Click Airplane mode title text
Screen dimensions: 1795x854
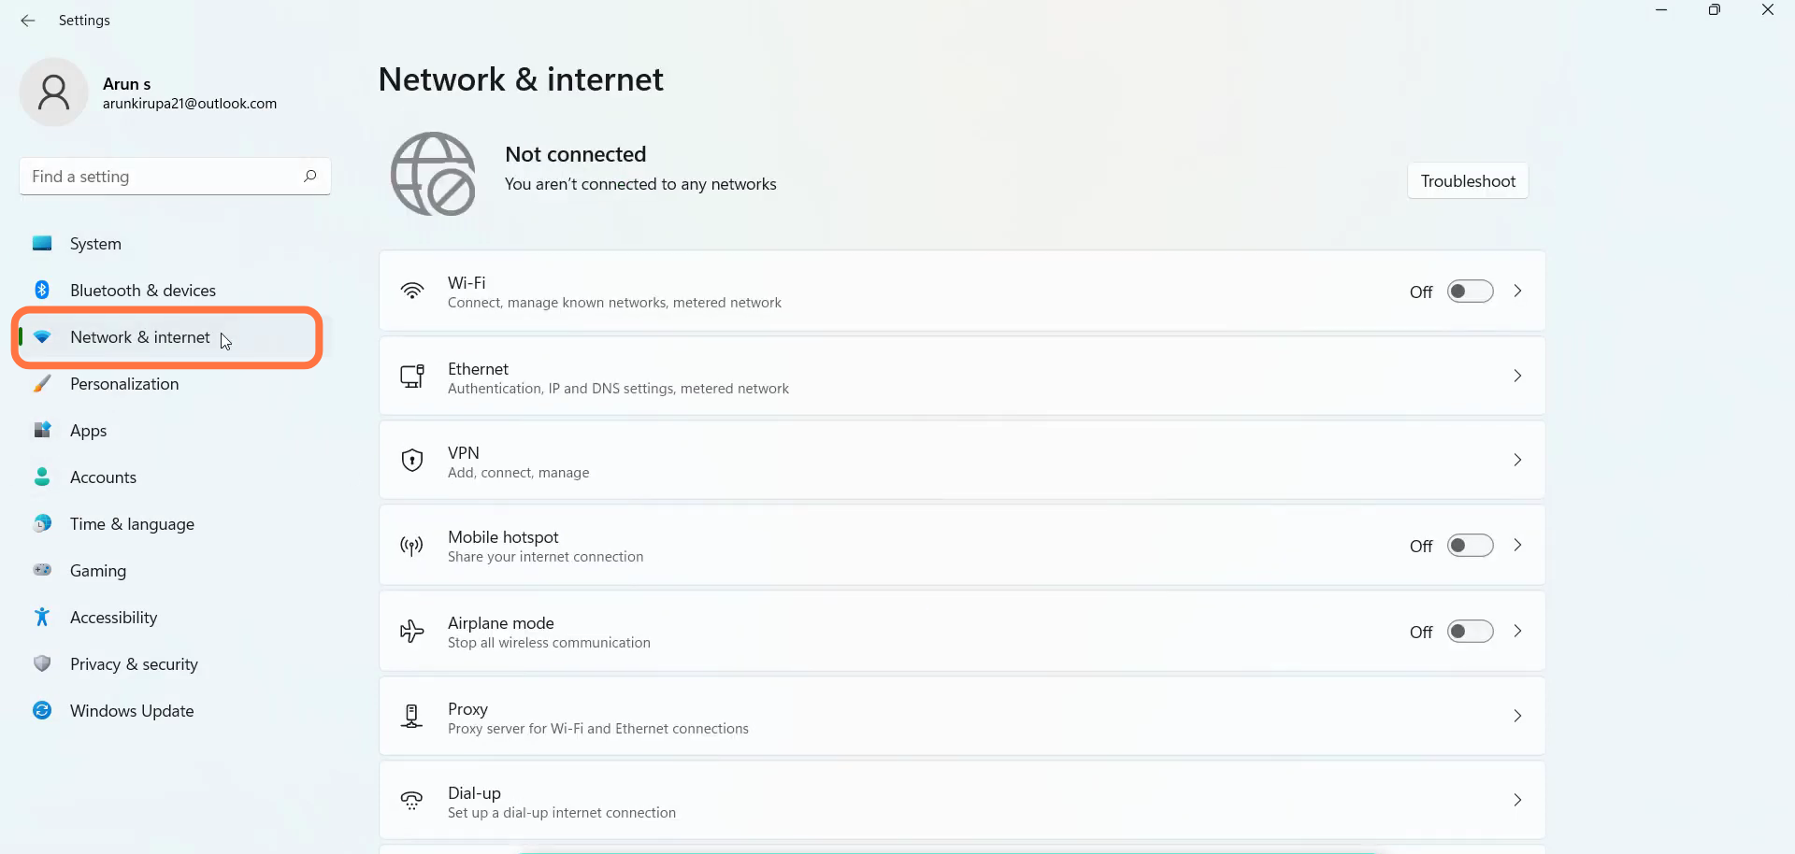[501, 623]
